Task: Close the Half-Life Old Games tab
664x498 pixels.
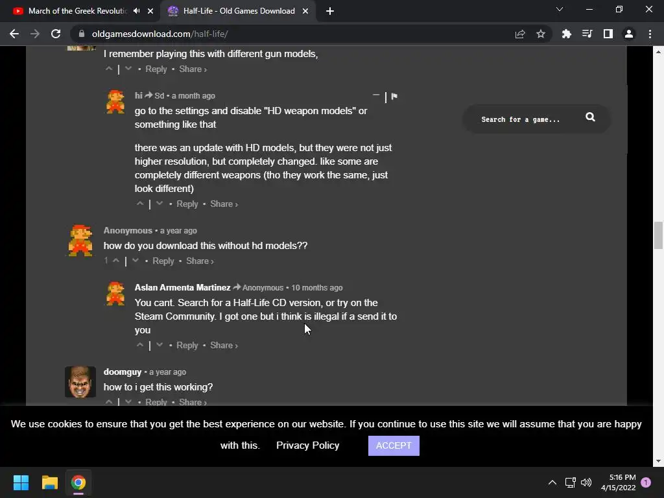Action: 305,11
